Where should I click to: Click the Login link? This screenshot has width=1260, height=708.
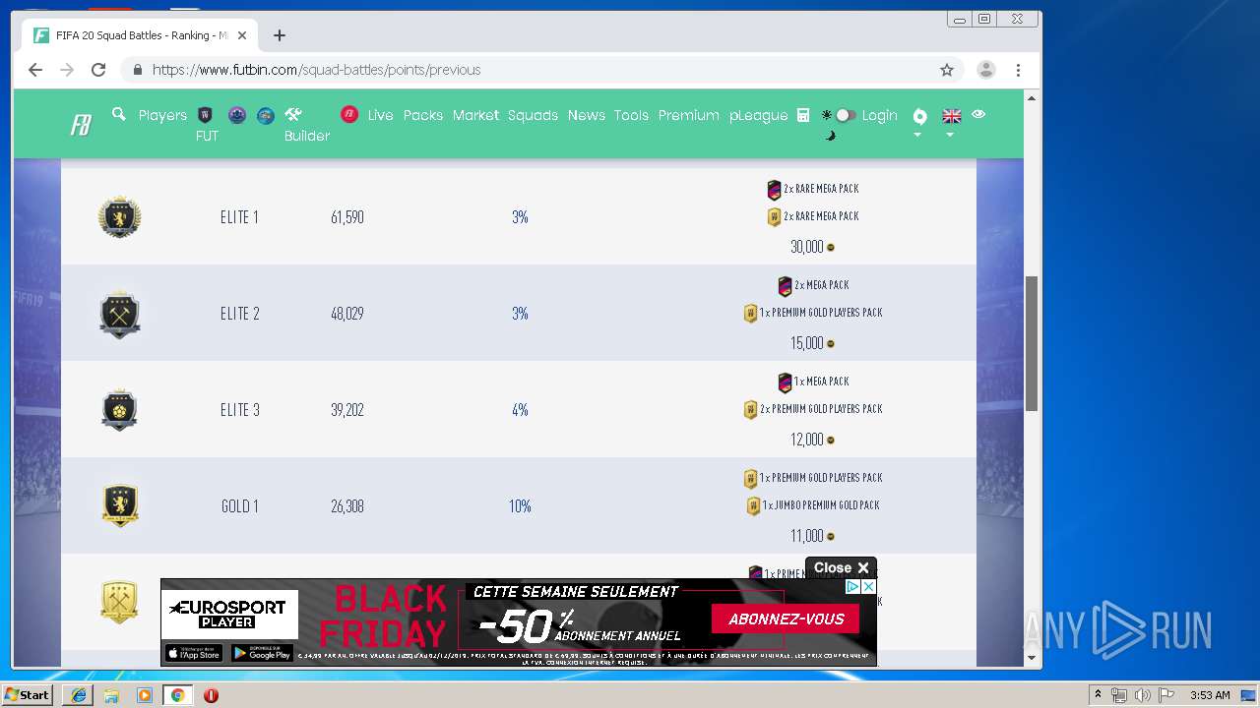click(879, 115)
